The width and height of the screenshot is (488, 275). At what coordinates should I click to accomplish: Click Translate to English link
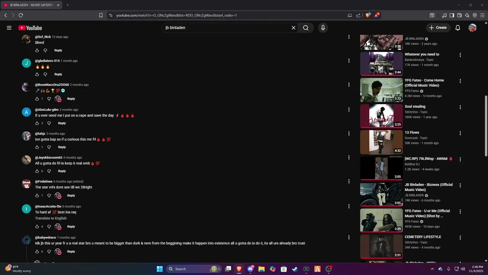click(51, 218)
